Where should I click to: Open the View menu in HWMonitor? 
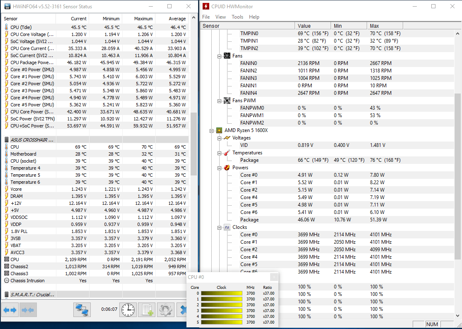click(x=220, y=17)
